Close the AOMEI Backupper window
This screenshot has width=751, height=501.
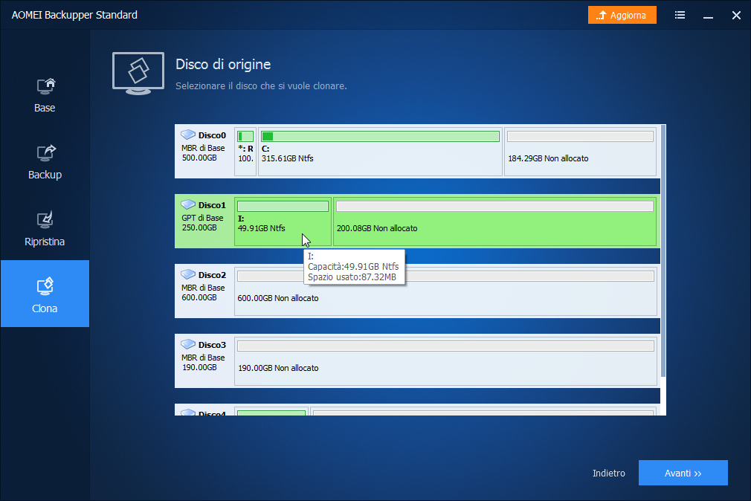(736, 16)
